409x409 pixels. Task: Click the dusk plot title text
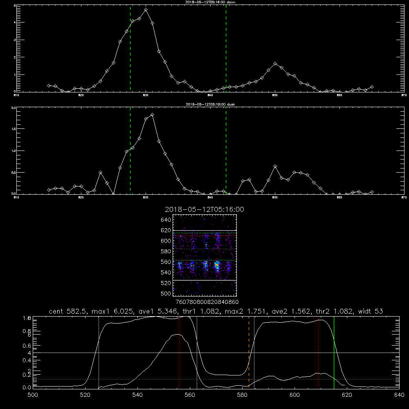tap(211, 104)
